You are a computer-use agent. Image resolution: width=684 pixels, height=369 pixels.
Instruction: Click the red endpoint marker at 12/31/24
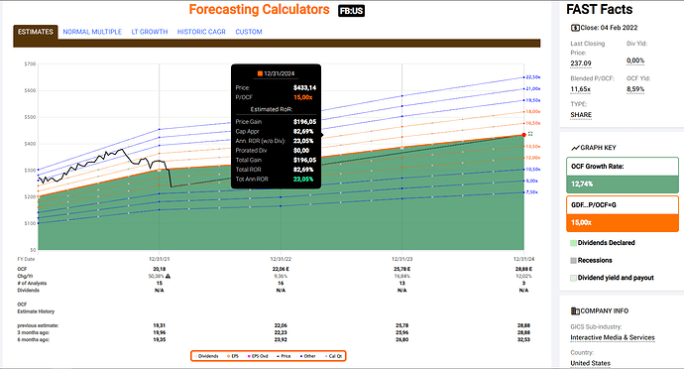[x=524, y=135]
